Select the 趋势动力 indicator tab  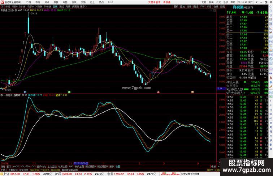(x=42, y=166)
